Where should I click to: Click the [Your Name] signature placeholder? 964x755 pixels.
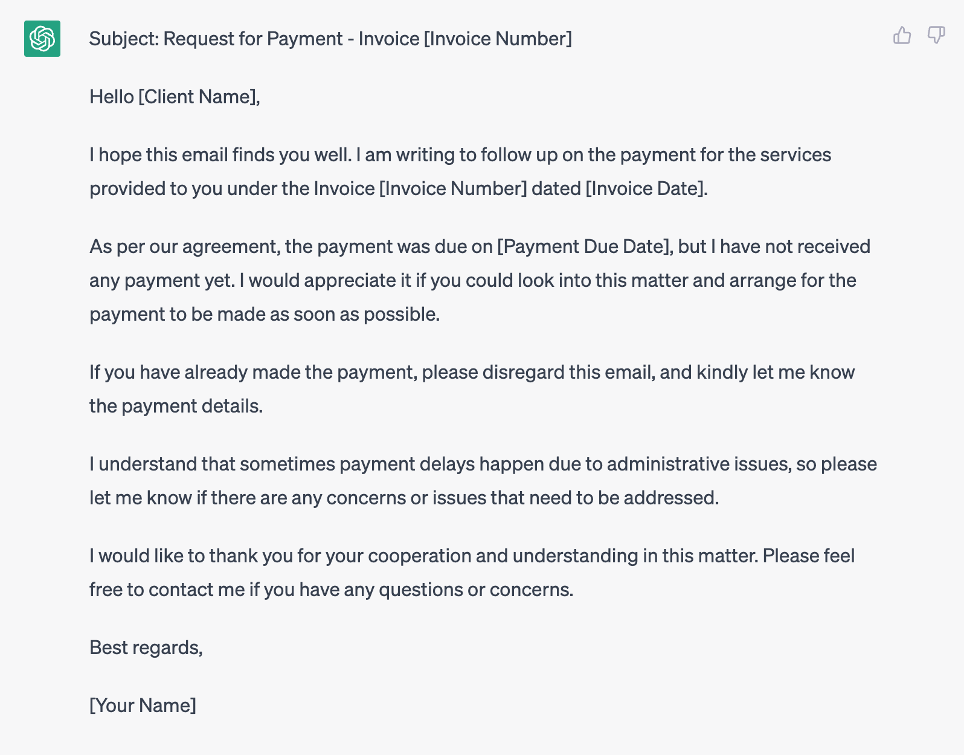143,705
